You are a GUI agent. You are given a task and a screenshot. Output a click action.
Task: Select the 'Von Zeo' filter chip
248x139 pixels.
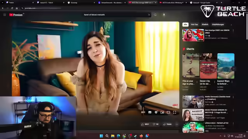[x=195, y=24]
